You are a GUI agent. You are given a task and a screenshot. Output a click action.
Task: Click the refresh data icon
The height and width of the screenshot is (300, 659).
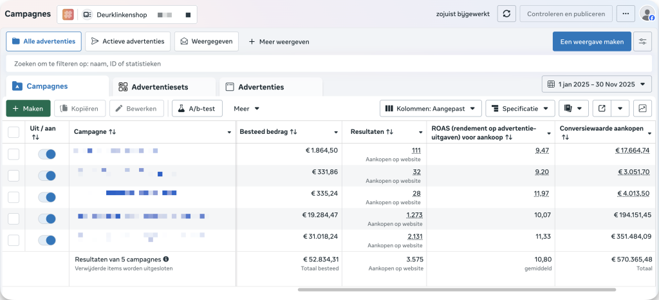click(507, 14)
